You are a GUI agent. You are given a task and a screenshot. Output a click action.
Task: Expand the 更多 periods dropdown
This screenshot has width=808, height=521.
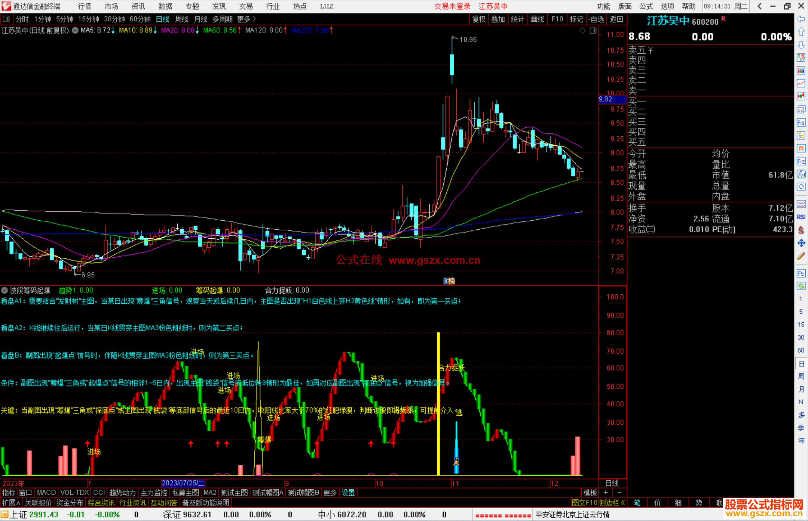pyautogui.click(x=247, y=19)
